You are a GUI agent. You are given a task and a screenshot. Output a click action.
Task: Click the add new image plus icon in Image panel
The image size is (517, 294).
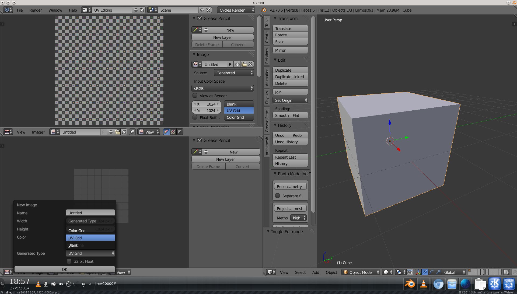237,64
